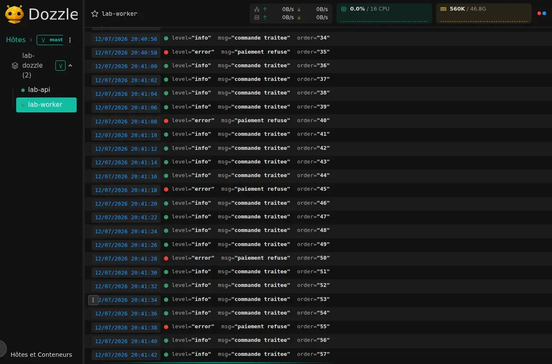Viewport: 552px width, 364px height.
Task: Click timestamp 12/07/2026 20:41:42
Action: pos(126,355)
